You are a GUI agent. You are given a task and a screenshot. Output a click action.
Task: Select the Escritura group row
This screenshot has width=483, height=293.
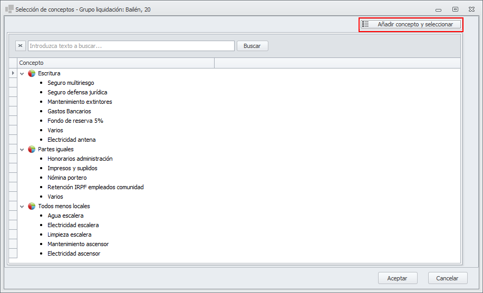(x=49, y=73)
